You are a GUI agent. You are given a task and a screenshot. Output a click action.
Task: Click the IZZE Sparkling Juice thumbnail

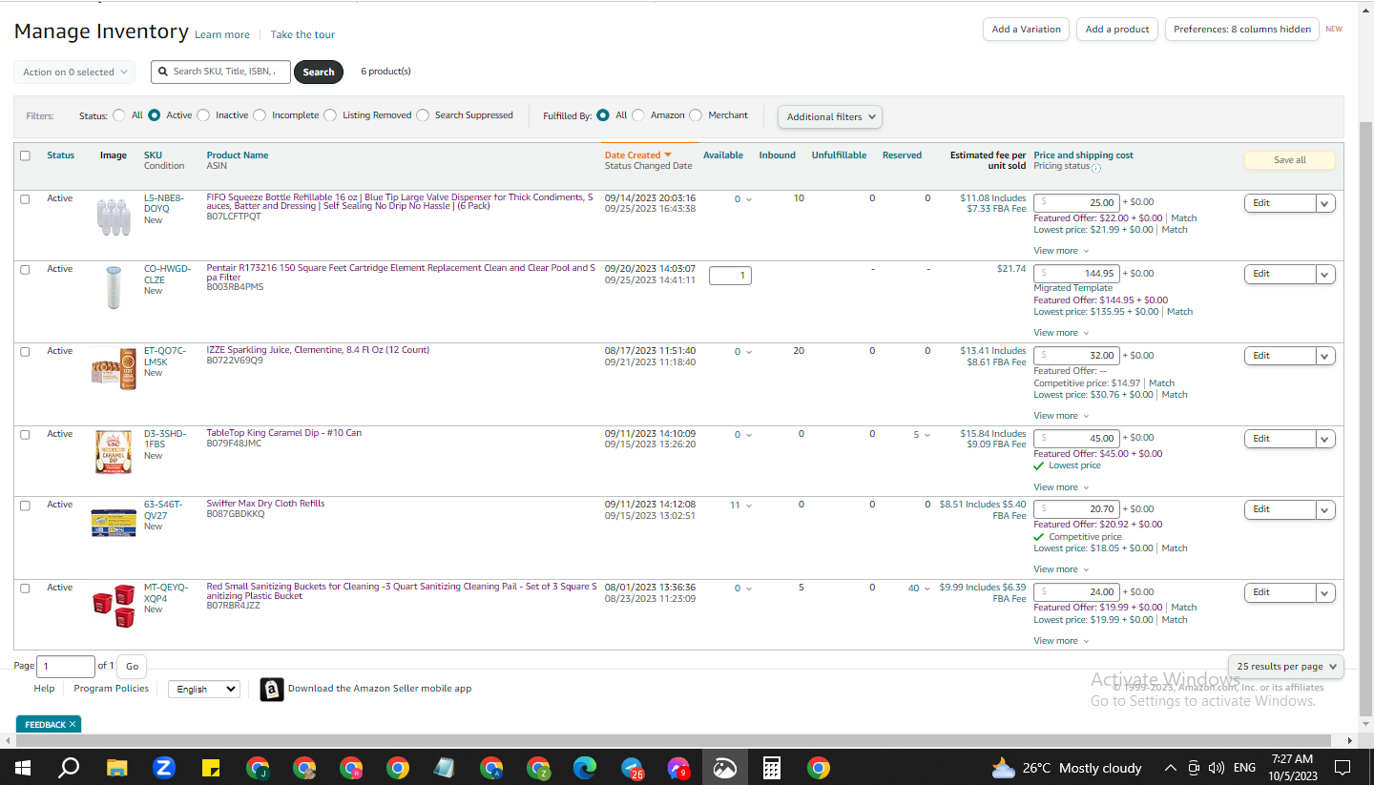(x=114, y=369)
